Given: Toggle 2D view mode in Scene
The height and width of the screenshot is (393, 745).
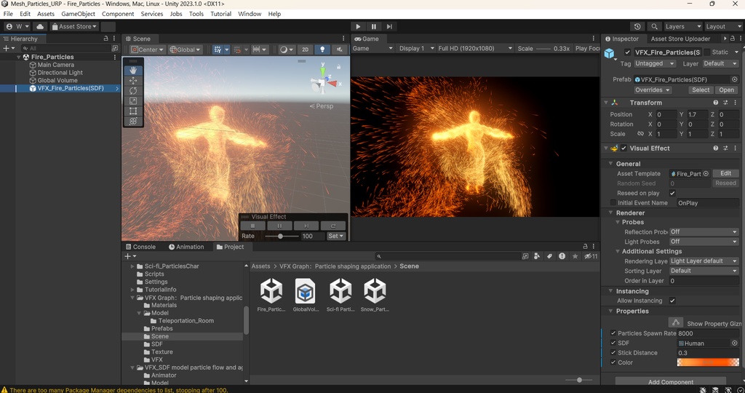Looking at the screenshot, I should [306, 49].
